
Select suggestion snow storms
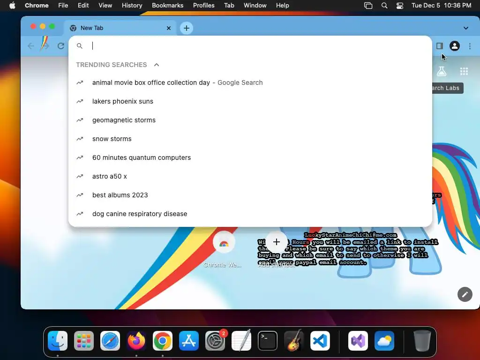tap(250, 139)
